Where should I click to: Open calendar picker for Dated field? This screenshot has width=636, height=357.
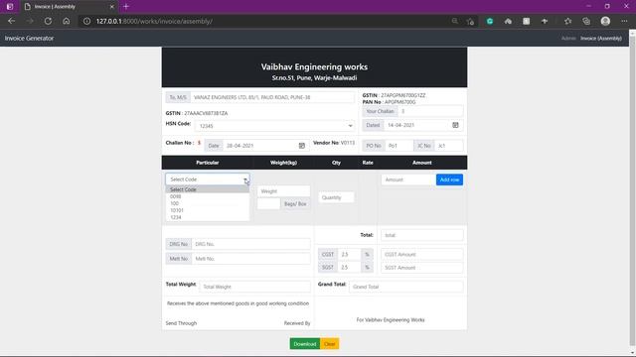pos(455,125)
